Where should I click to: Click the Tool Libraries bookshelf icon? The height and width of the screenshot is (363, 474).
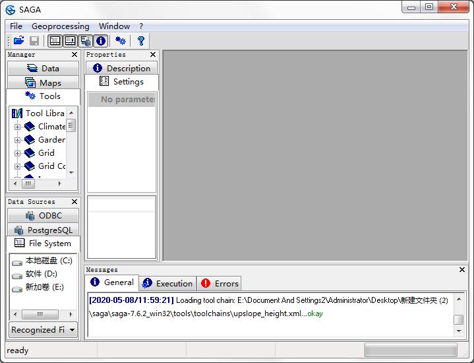pos(17,114)
